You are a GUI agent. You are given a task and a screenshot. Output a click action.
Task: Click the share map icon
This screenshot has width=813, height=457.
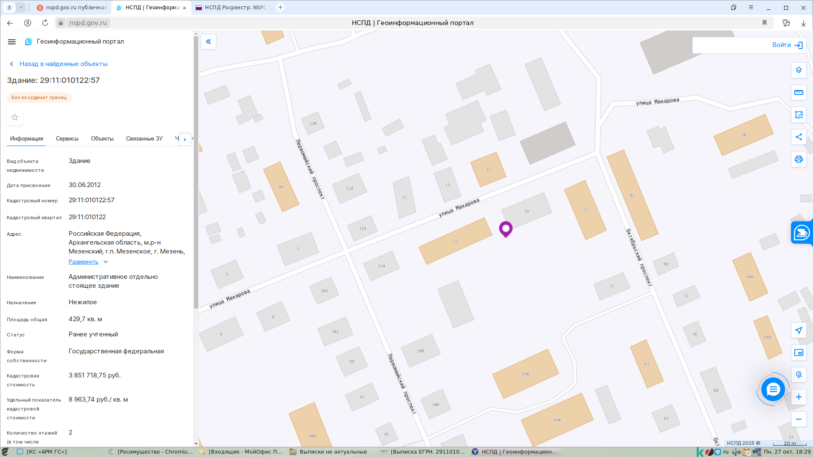click(799, 137)
